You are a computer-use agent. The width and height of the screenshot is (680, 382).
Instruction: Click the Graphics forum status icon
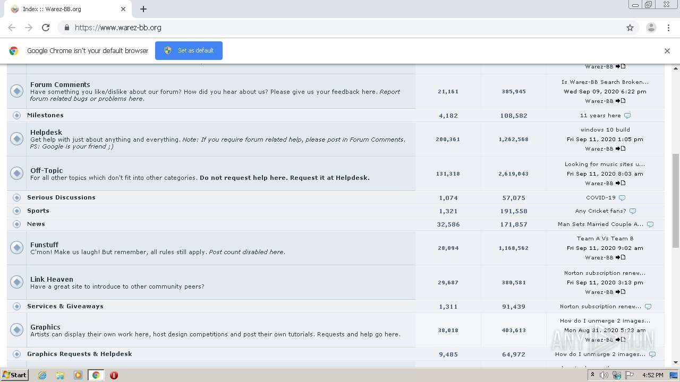pos(16,330)
